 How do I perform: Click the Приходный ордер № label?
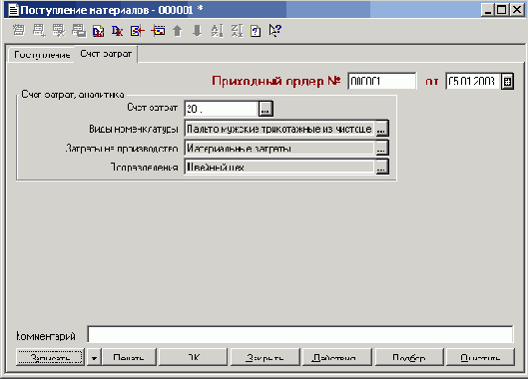(276, 81)
